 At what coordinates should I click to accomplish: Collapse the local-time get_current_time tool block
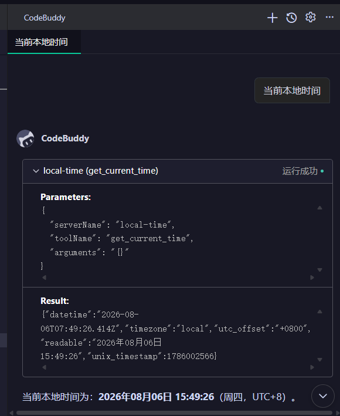pos(36,171)
